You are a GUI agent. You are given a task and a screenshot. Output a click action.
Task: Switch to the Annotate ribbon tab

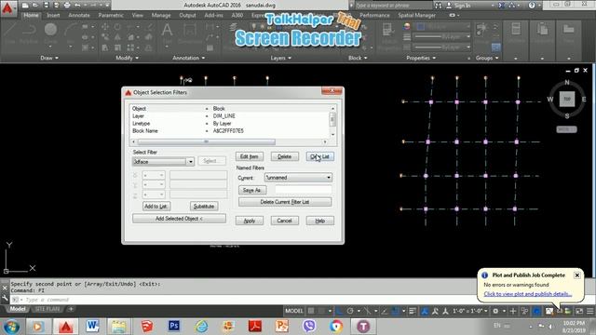78,15
